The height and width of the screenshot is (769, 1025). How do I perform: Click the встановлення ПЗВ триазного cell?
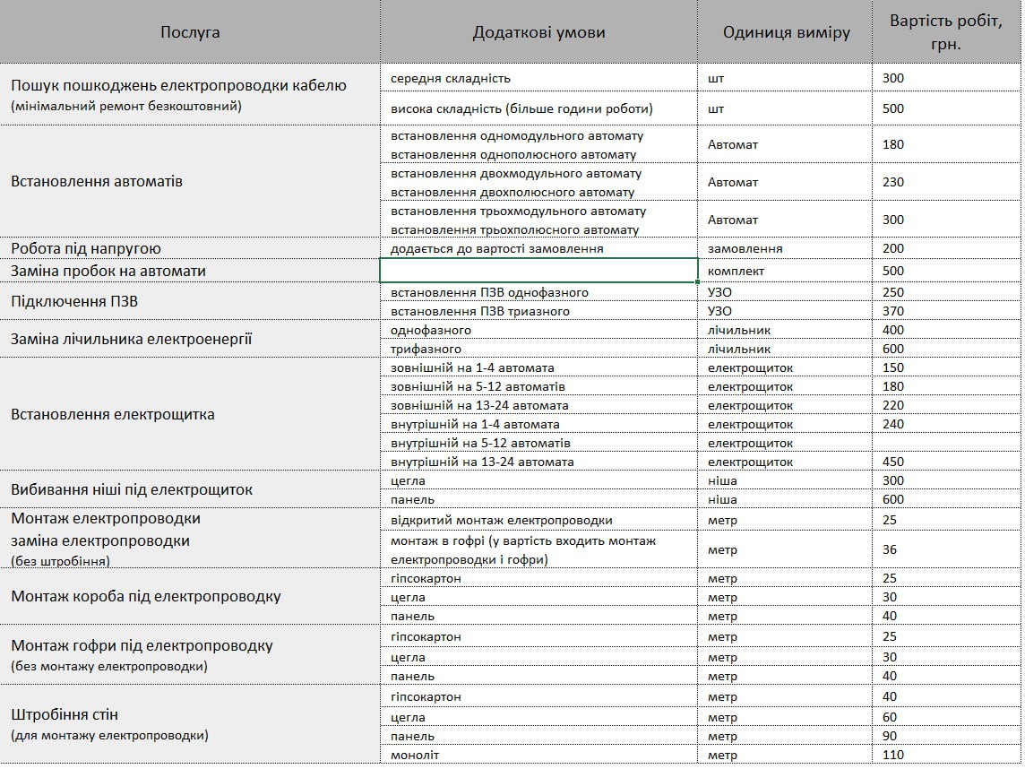[x=538, y=311]
